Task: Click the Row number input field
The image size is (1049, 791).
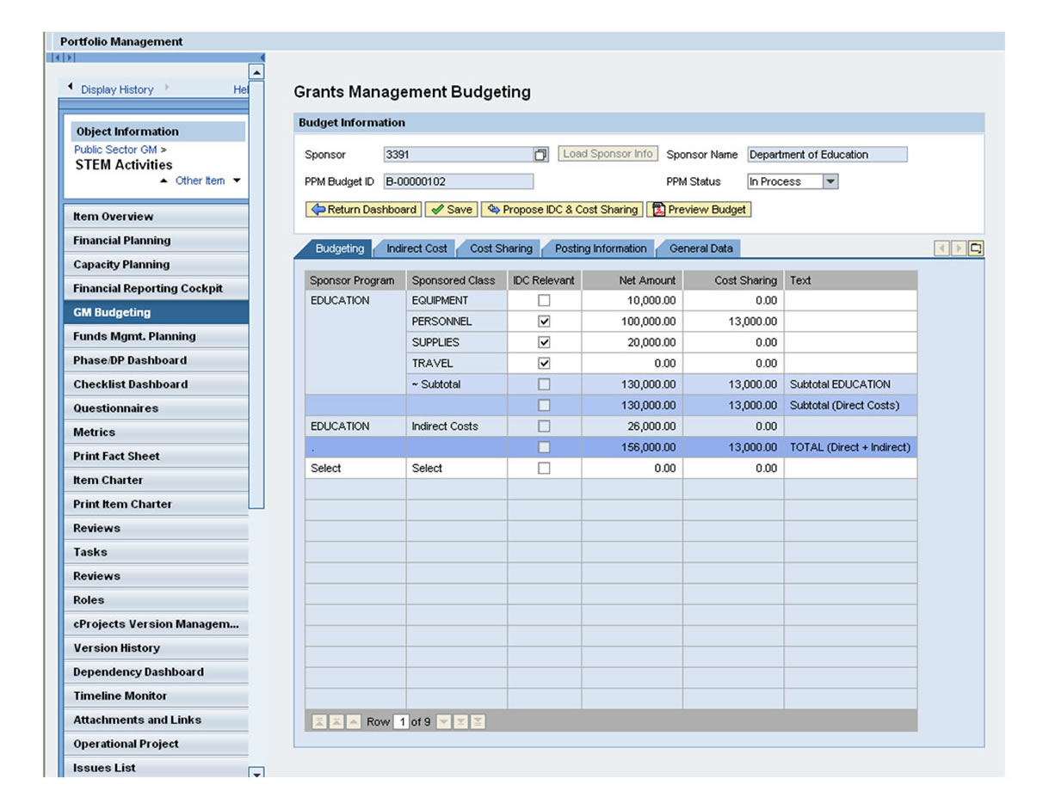Action: point(400,722)
